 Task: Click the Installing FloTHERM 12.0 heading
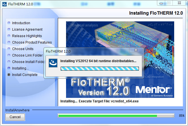(156, 13)
